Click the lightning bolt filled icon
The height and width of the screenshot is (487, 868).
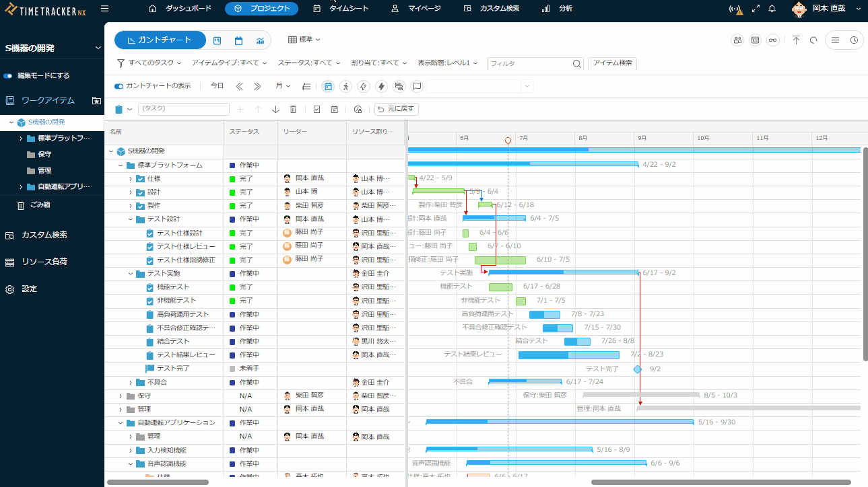381,86
